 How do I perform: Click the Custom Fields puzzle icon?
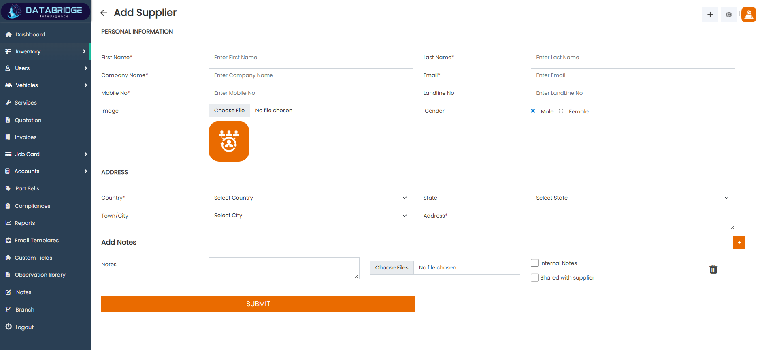point(8,258)
